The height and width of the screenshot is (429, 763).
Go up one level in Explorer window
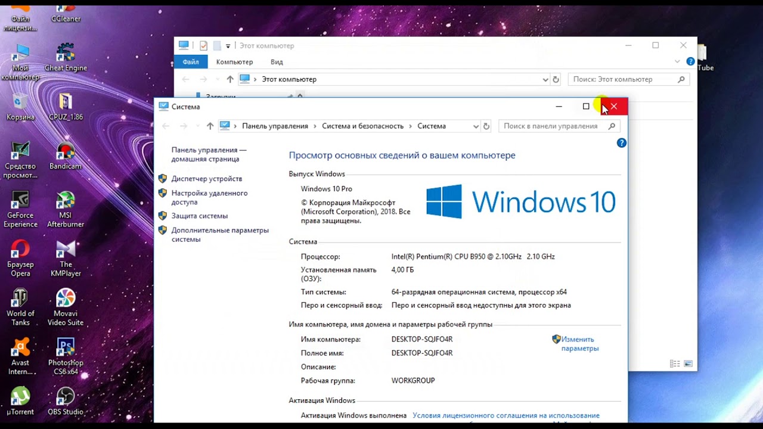coord(230,79)
